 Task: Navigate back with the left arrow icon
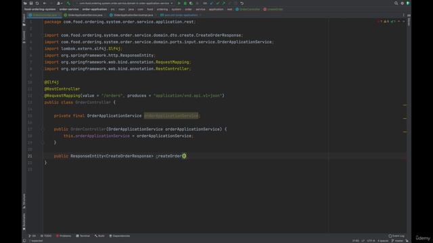45,3
